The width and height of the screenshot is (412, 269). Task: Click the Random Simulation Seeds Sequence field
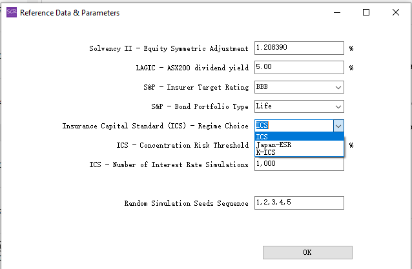coord(299,203)
